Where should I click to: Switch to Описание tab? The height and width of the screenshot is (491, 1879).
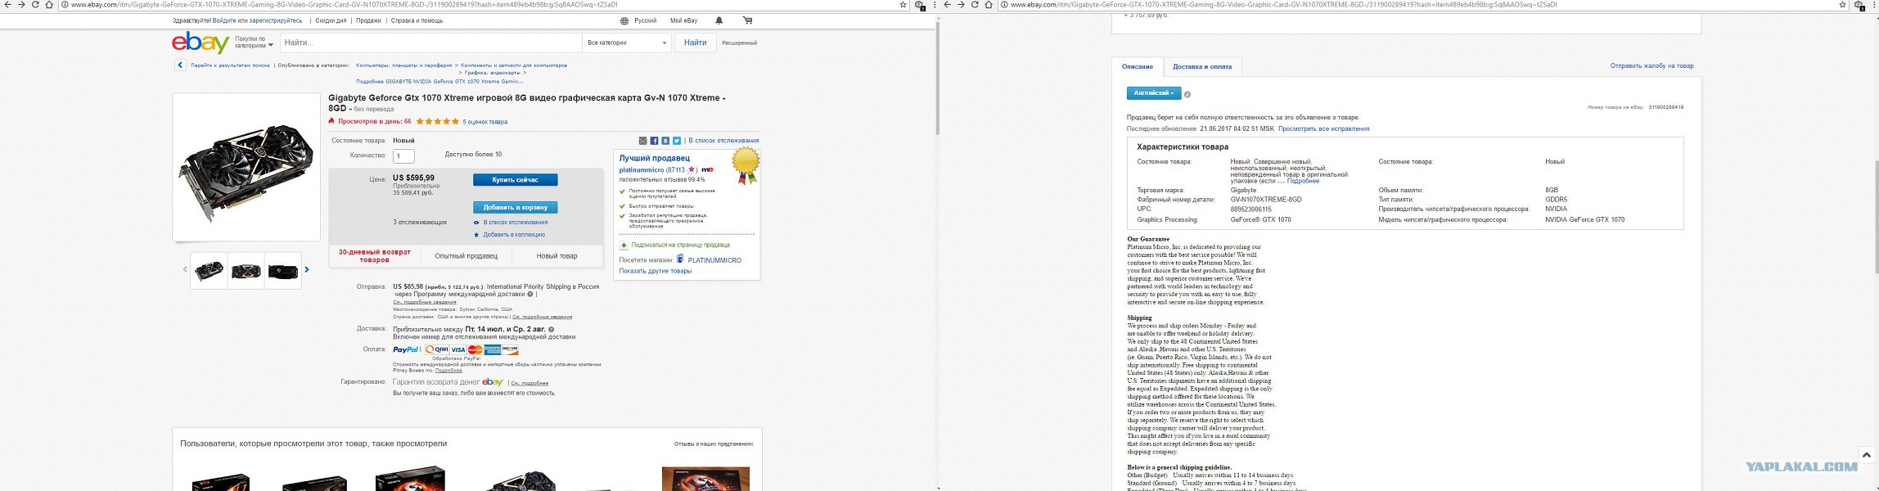1138,67
